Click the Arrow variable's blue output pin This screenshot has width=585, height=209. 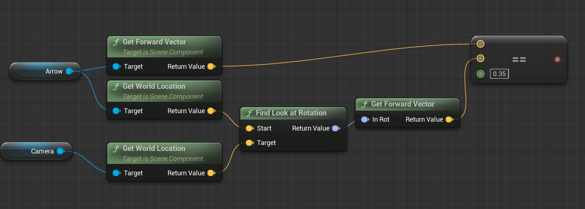pos(69,71)
